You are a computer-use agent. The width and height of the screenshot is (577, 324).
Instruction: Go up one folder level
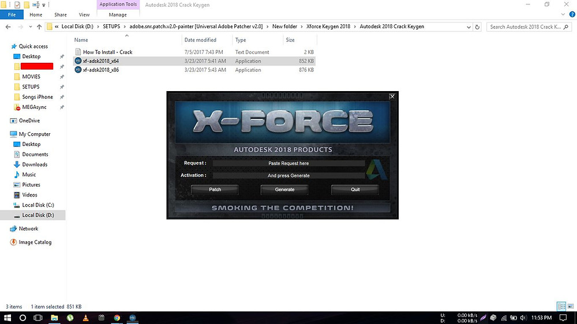point(39,27)
